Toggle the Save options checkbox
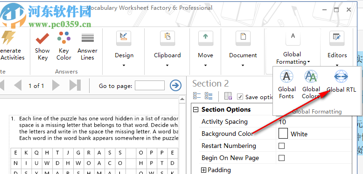This screenshot has width=363, height=174. pos(240,97)
